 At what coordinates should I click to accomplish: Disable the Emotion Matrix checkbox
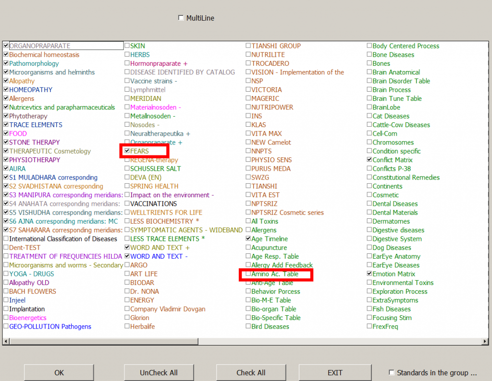(369, 274)
